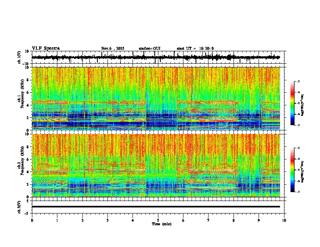Click the 'ch.3(V)' axis label
Image resolution: width=320 pixels, height=247 pixels.
pos(19,207)
